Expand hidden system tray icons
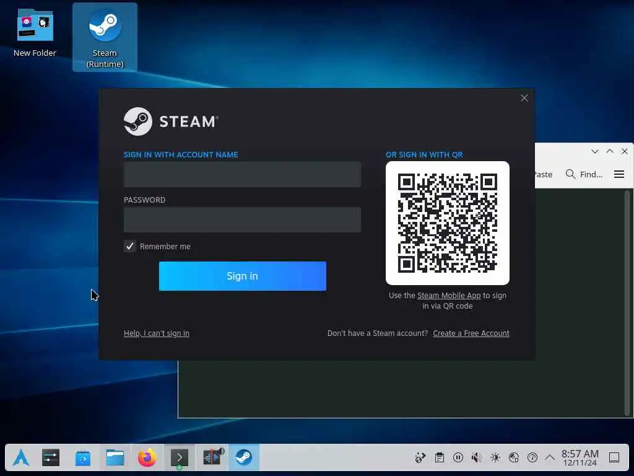This screenshot has width=634, height=476. [550, 458]
